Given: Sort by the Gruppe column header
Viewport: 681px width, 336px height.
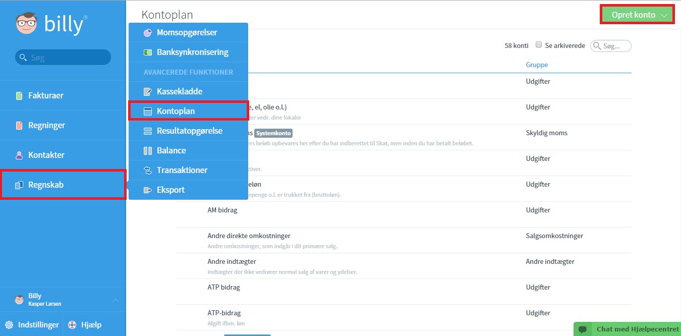Looking at the screenshot, I should (x=537, y=65).
